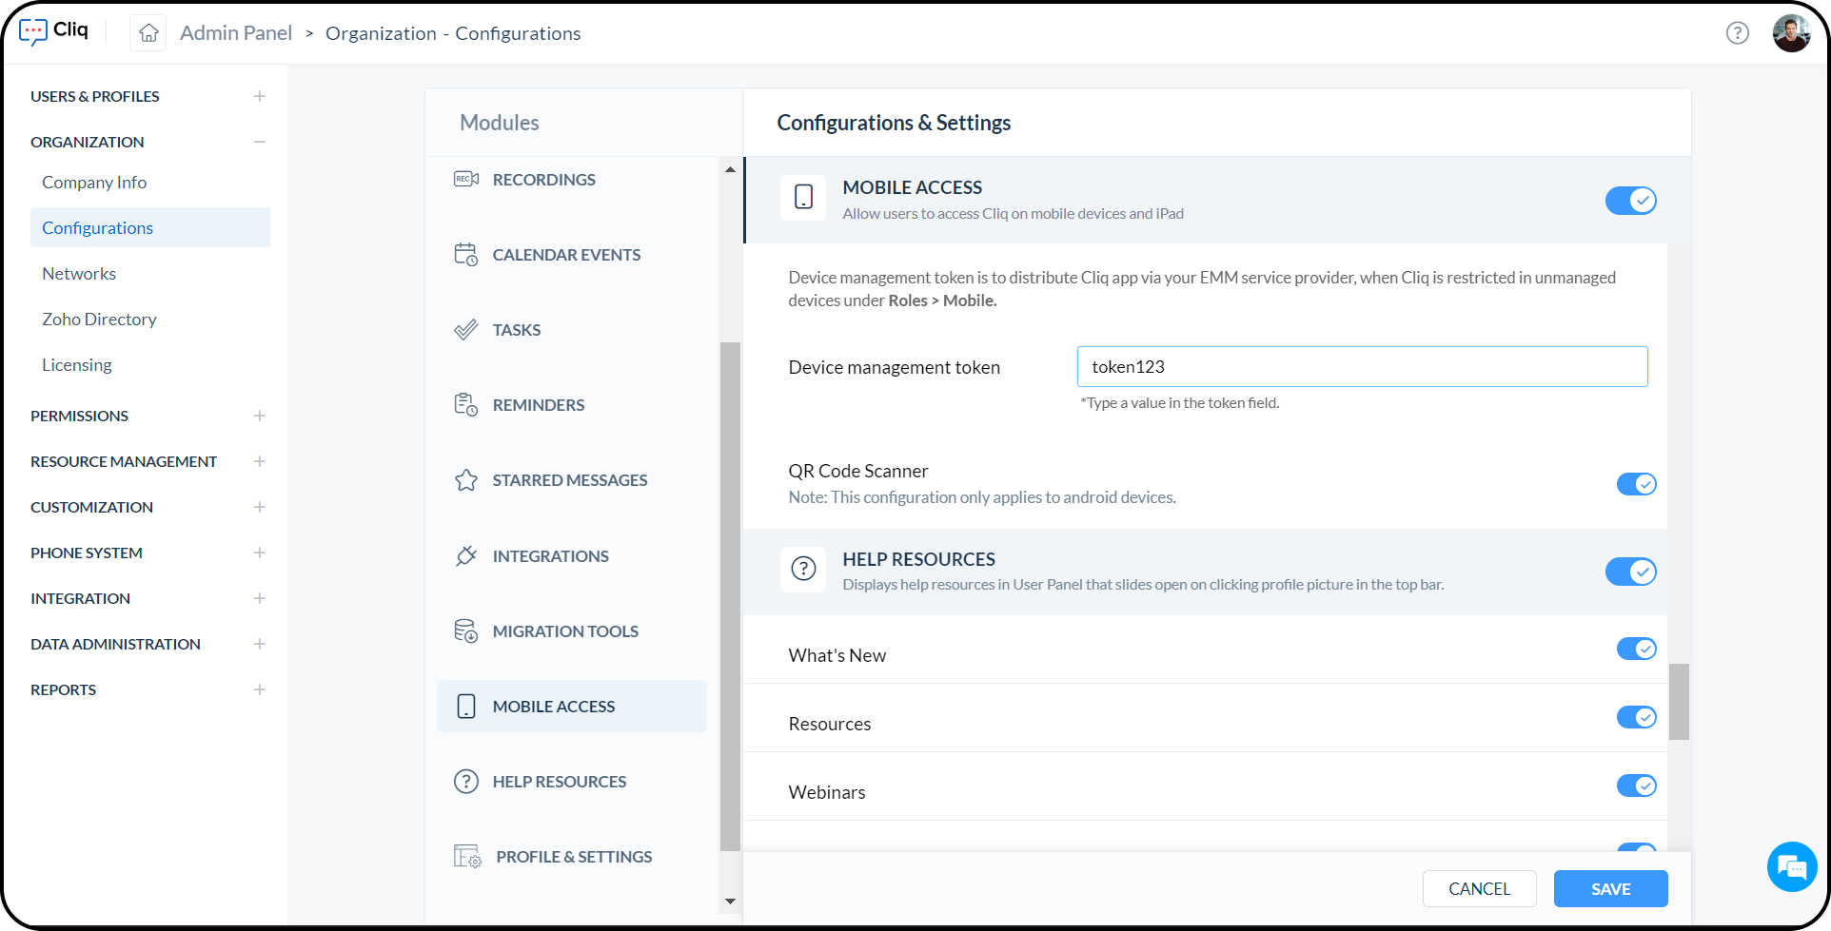Click the Migration Tools icon

[466, 630]
